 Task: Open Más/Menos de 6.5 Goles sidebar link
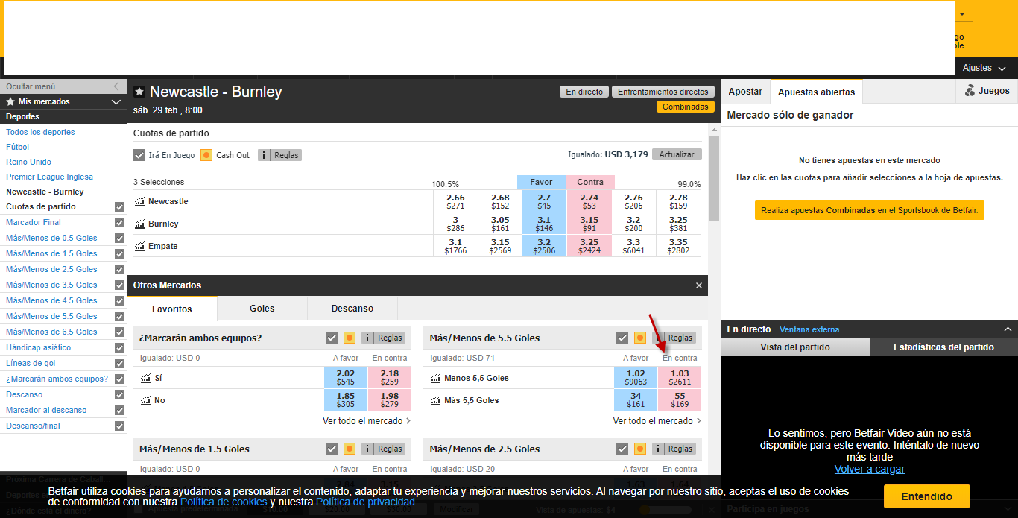51,332
